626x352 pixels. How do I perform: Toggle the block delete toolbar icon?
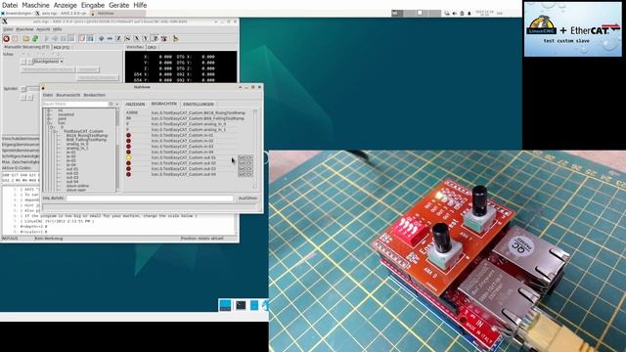coord(82,39)
